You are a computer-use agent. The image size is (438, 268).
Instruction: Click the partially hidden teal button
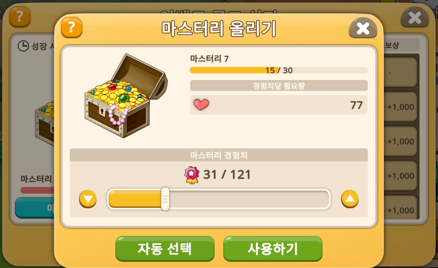(x=35, y=208)
